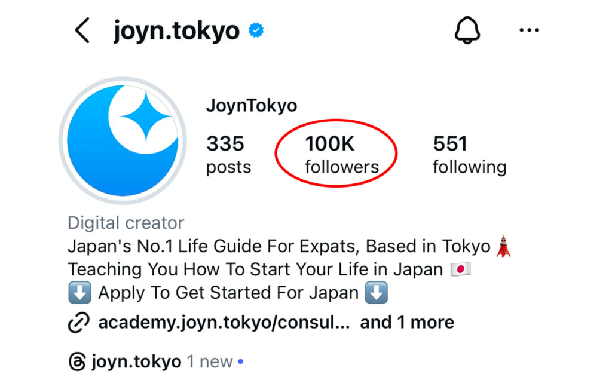
Task: Click the Japan flag emoji in bio
Action: [x=461, y=269]
